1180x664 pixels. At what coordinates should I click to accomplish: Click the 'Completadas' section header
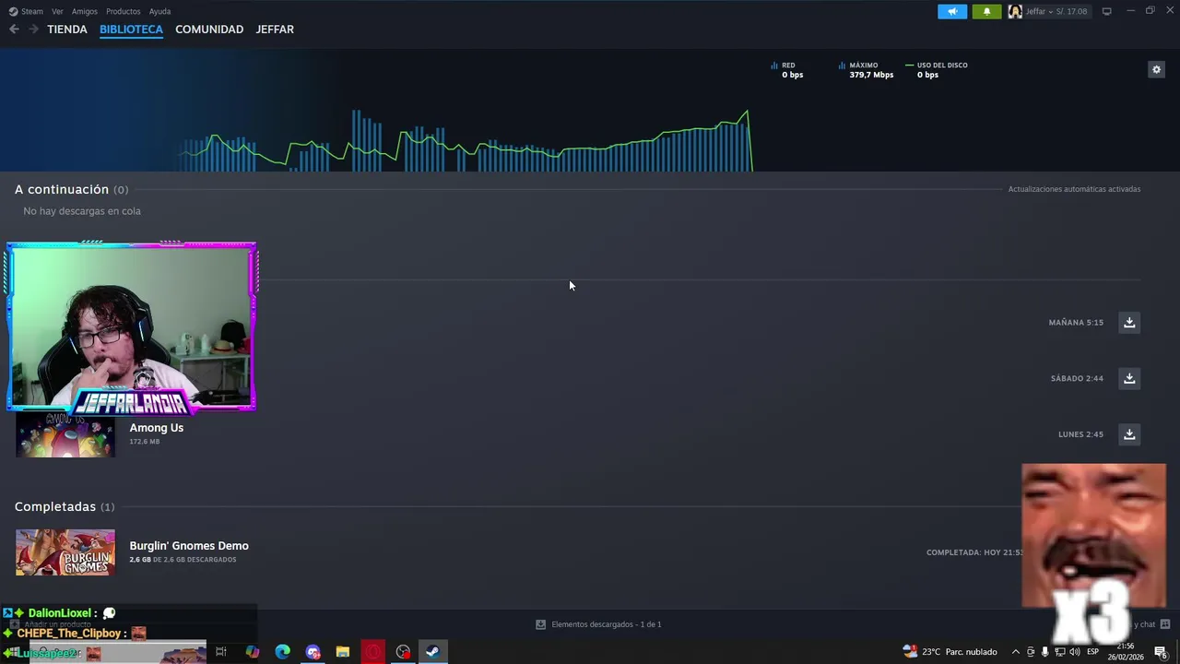[x=65, y=506]
